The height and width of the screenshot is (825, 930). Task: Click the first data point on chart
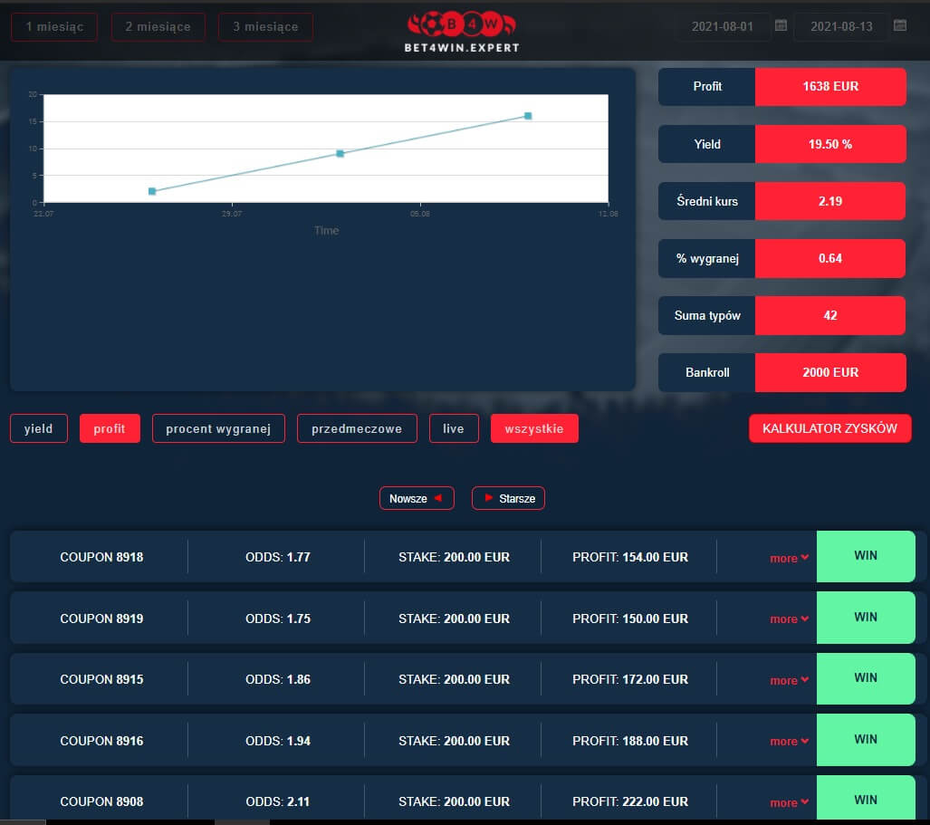152,191
